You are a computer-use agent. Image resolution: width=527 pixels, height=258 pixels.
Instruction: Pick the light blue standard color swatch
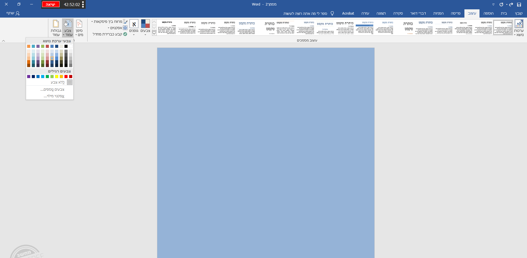tap(43, 76)
